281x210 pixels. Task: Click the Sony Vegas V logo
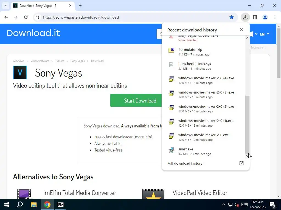(20, 72)
